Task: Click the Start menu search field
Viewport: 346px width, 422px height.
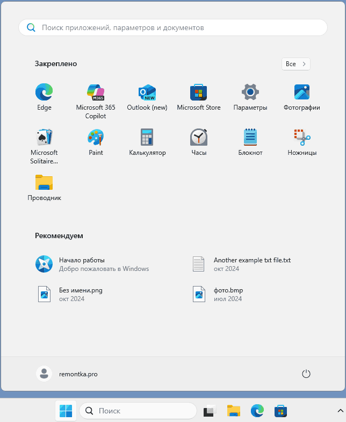Action: pos(173,27)
